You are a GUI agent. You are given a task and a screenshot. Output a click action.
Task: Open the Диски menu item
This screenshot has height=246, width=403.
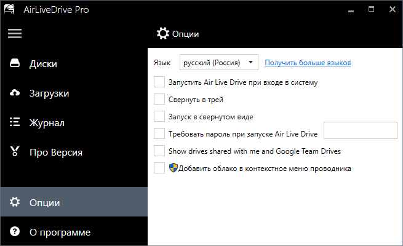pyautogui.click(x=43, y=64)
